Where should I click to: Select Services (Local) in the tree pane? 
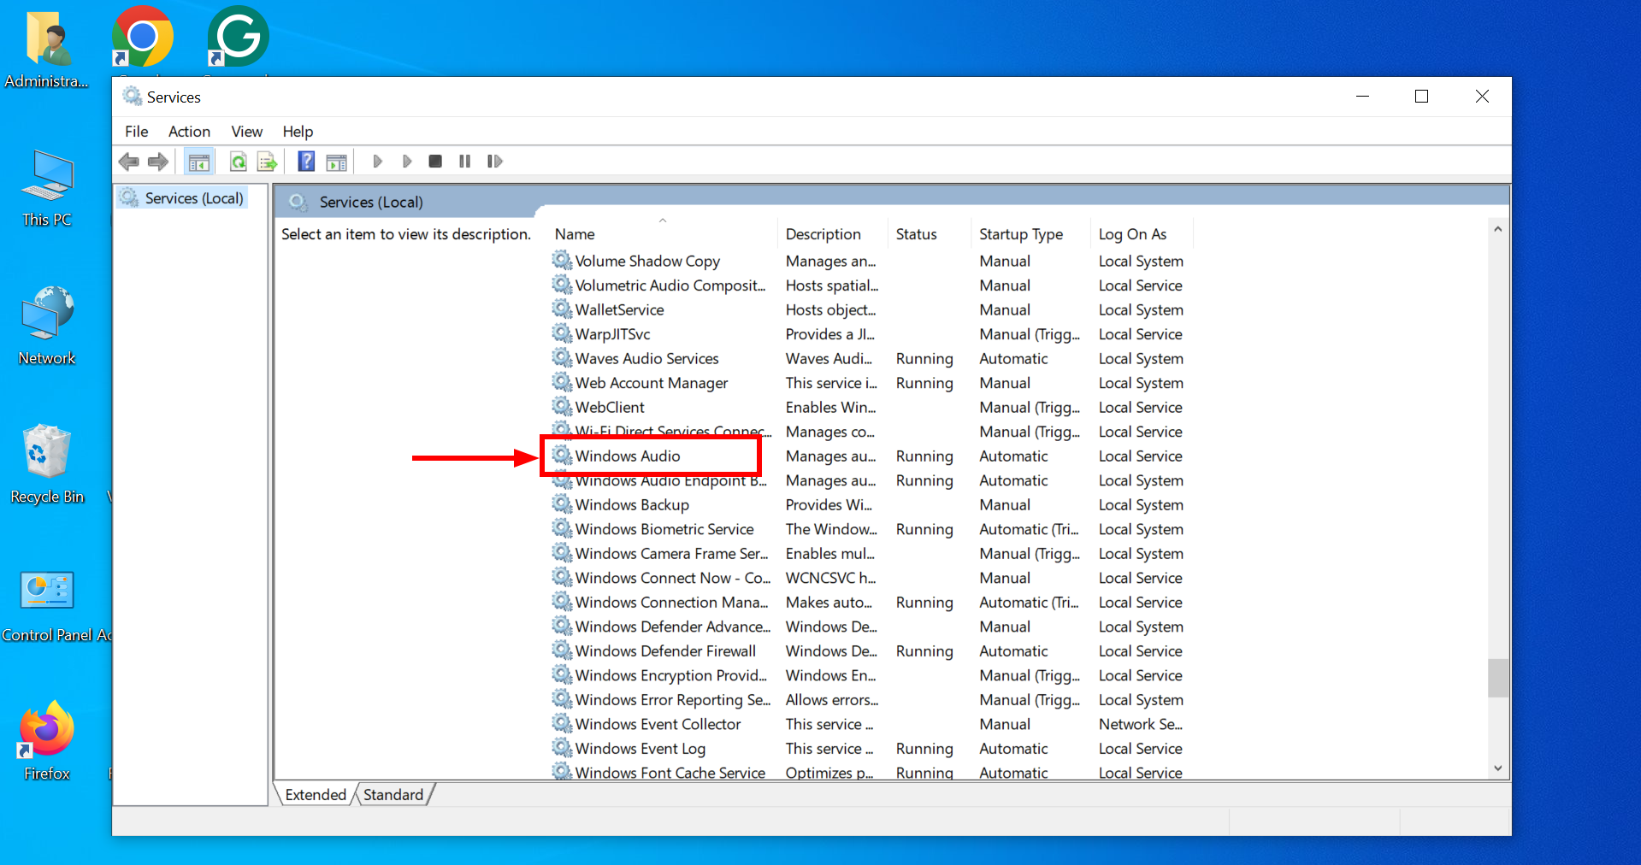coord(192,197)
